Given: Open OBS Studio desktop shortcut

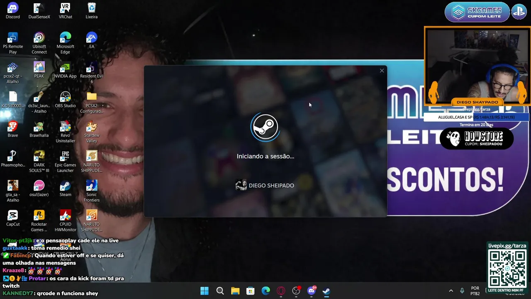Looking at the screenshot, I should pyautogui.click(x=65, y=100).
